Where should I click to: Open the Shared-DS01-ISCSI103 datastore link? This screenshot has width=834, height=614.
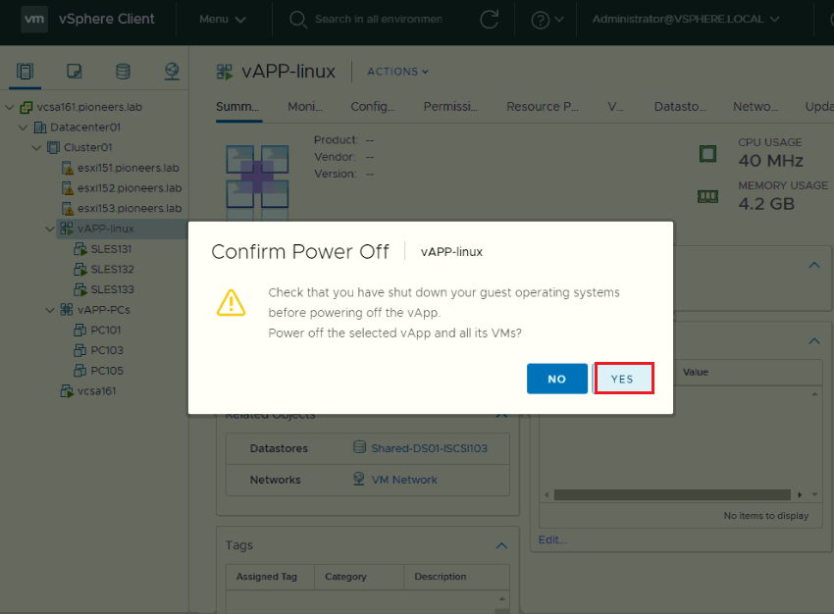tap(429, 448)
